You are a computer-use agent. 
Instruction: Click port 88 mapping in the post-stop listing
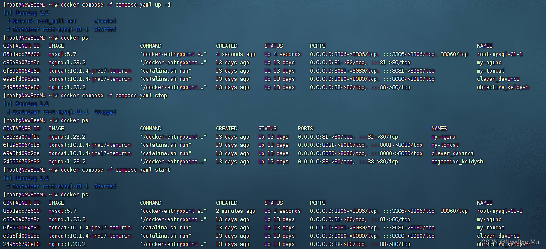tap(348, 162)
